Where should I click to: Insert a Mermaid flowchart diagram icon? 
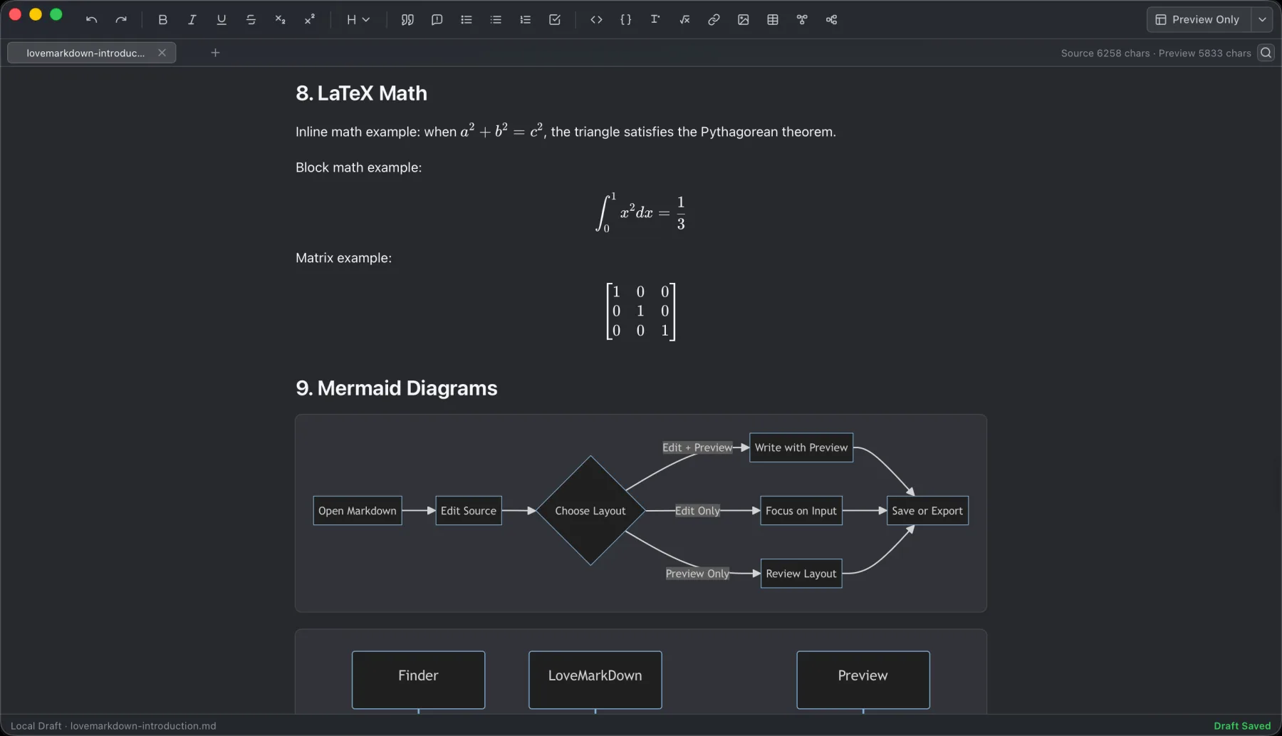(x=802, y=20)
